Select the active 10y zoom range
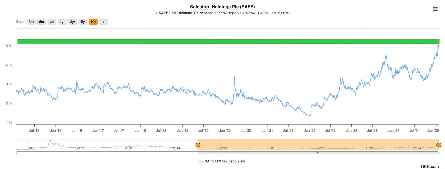The width and height of the screenshot is (445, 169). point(93,22)
